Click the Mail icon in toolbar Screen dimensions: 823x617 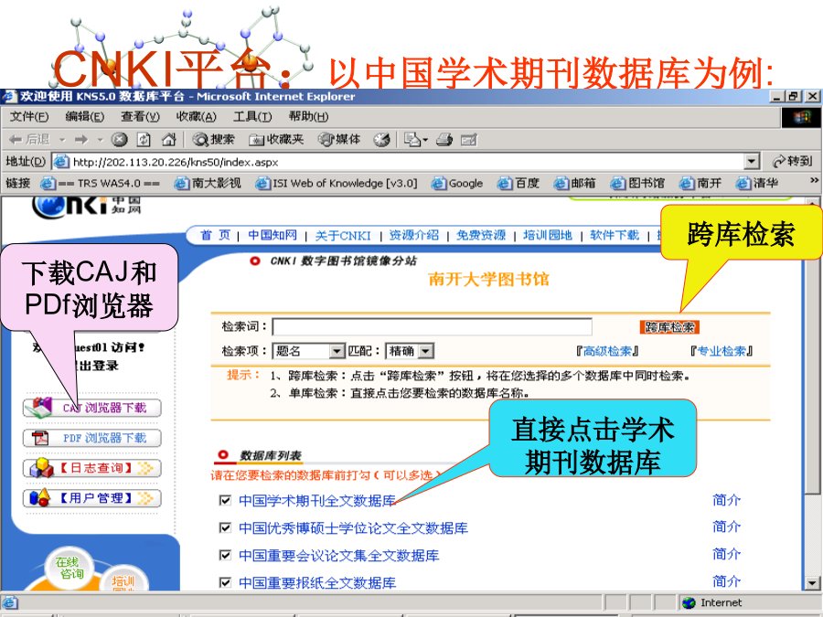tap(412, 140)
